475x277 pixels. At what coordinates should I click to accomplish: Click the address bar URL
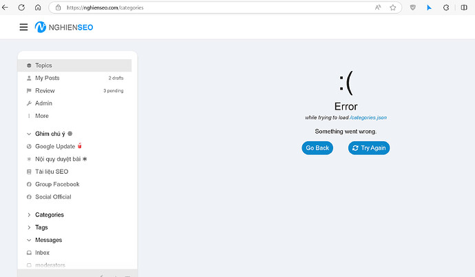[x=105, y=8]
